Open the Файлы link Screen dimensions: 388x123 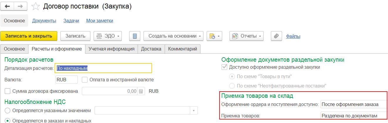(293, 36)
